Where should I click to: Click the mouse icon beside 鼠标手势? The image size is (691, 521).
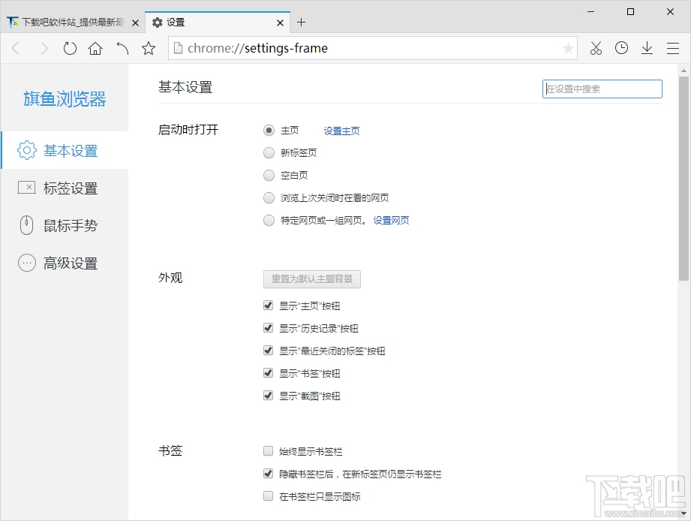click(26, 225)
